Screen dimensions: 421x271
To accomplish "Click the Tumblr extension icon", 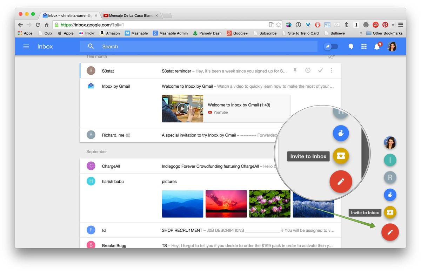I will (x=347, y=25).
